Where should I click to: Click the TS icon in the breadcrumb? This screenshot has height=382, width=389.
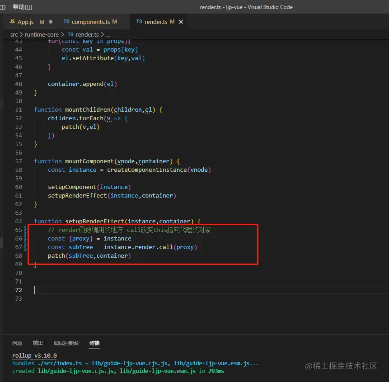point(70,34)
